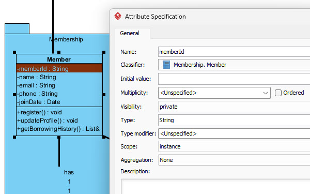Click the empty Initial value field
This screenshot has height=194, width=310.
(234, 79)
